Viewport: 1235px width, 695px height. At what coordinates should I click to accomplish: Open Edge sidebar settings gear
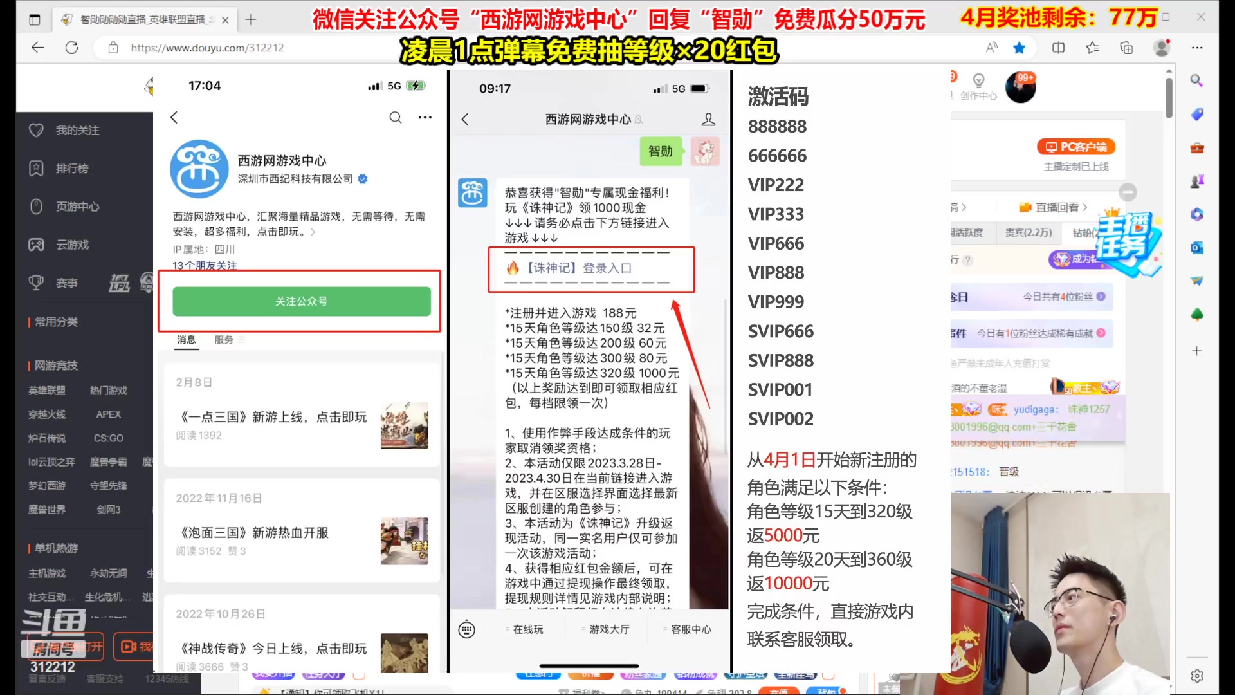pos(1197,676)
